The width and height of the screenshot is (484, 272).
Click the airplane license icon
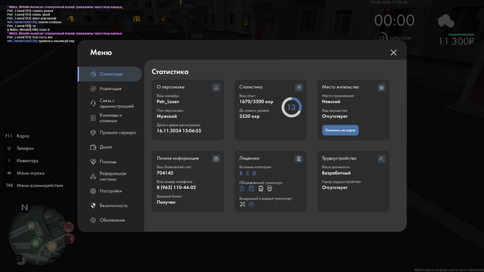click(243, 204)
